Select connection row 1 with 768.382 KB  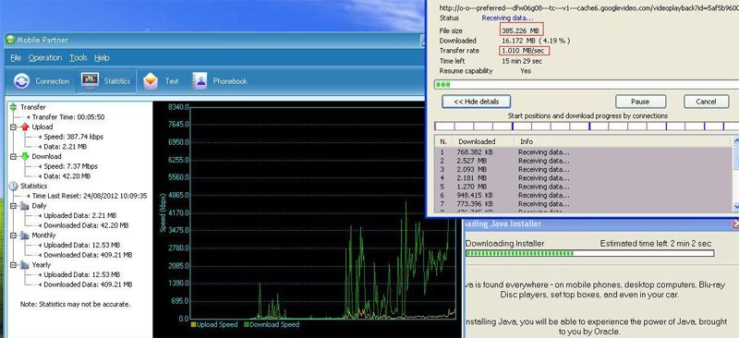click(x=584, y=152)
